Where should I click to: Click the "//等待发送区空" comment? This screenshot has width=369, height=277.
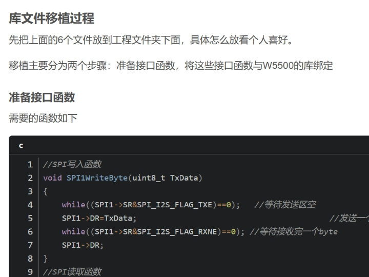tap(284, 205)
